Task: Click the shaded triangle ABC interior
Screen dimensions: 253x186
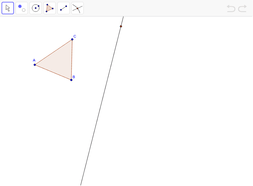Action: pos(60,61)
